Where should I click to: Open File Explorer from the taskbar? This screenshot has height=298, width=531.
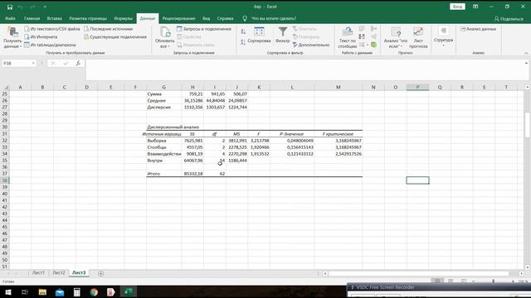pos(42,292)
